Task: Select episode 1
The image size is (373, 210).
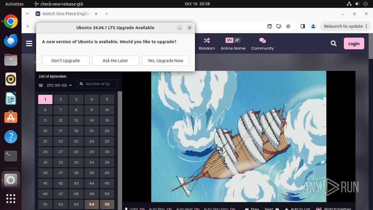Action: click(45, 99)
